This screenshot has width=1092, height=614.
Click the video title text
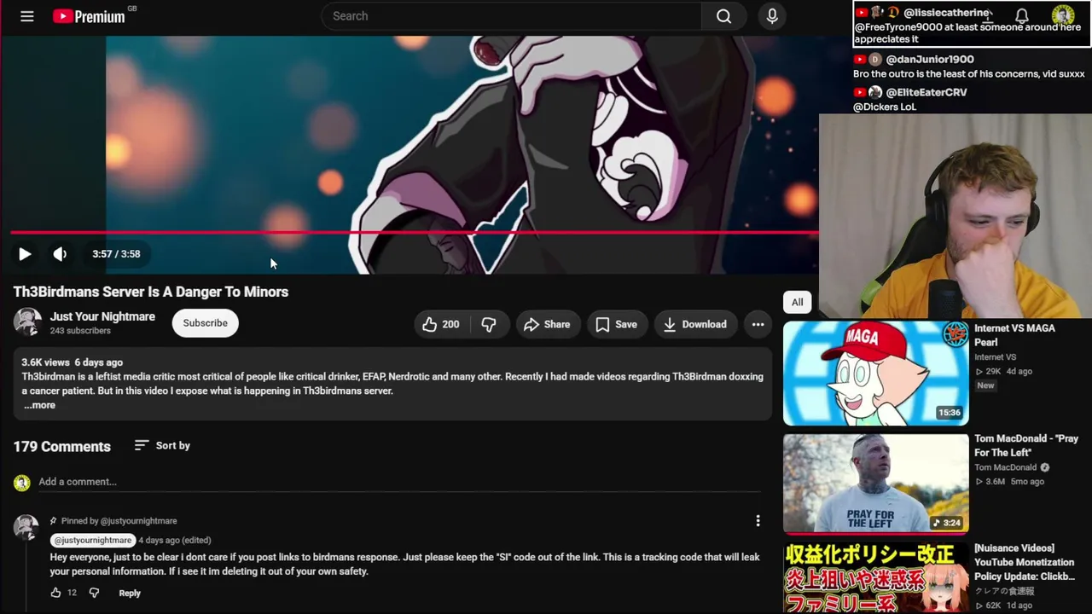click(x=151, y=292)
